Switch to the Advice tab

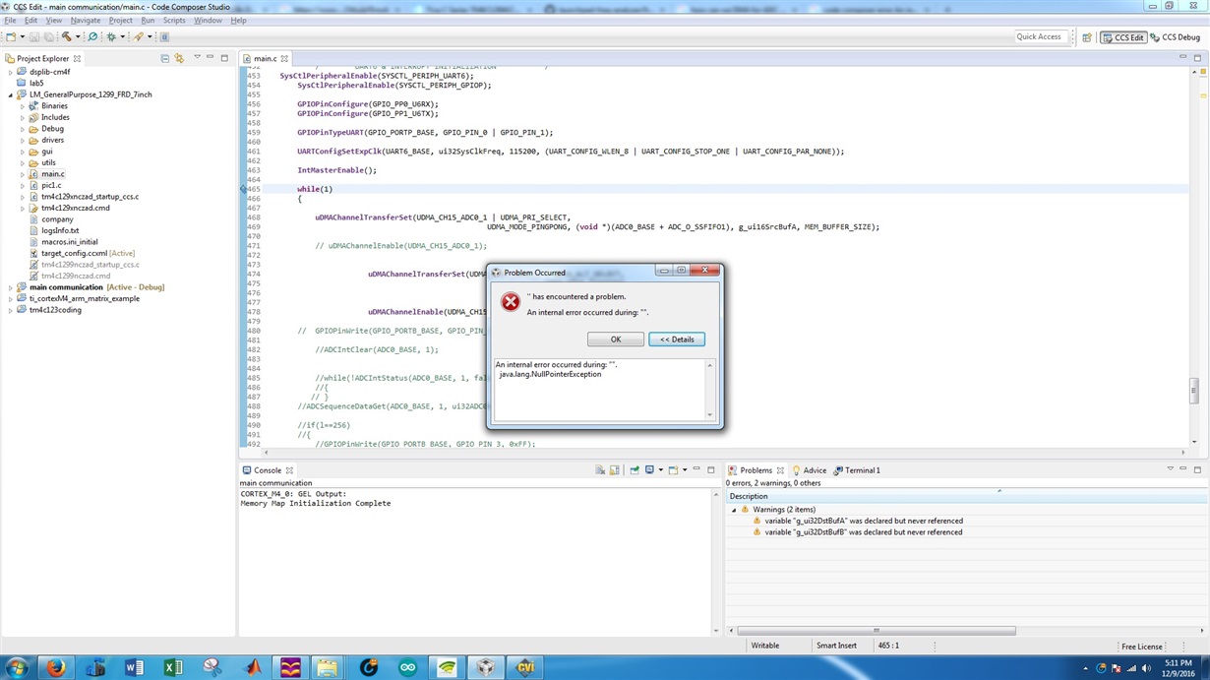tap(810, 470)
